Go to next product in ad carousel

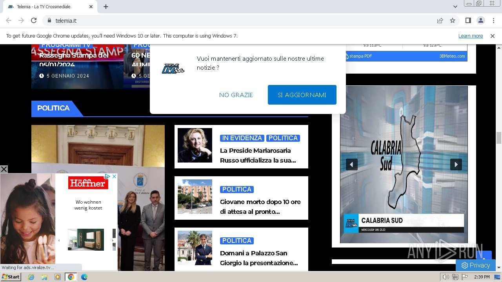tap(113, 240)
